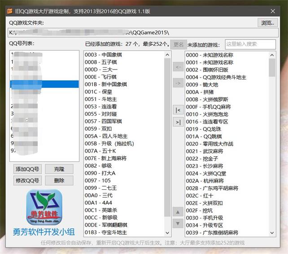The image size is (288, 254).
Task: Open folder browser with 浏览.. button
Action: (267, 22)
